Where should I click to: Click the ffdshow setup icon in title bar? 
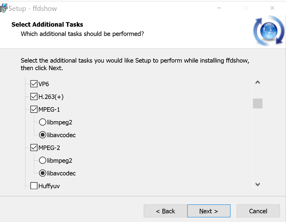4,7
